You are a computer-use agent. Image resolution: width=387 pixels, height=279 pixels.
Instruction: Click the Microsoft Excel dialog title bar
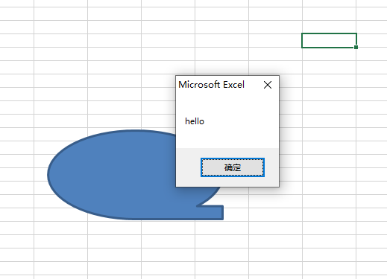click(218, 85)
